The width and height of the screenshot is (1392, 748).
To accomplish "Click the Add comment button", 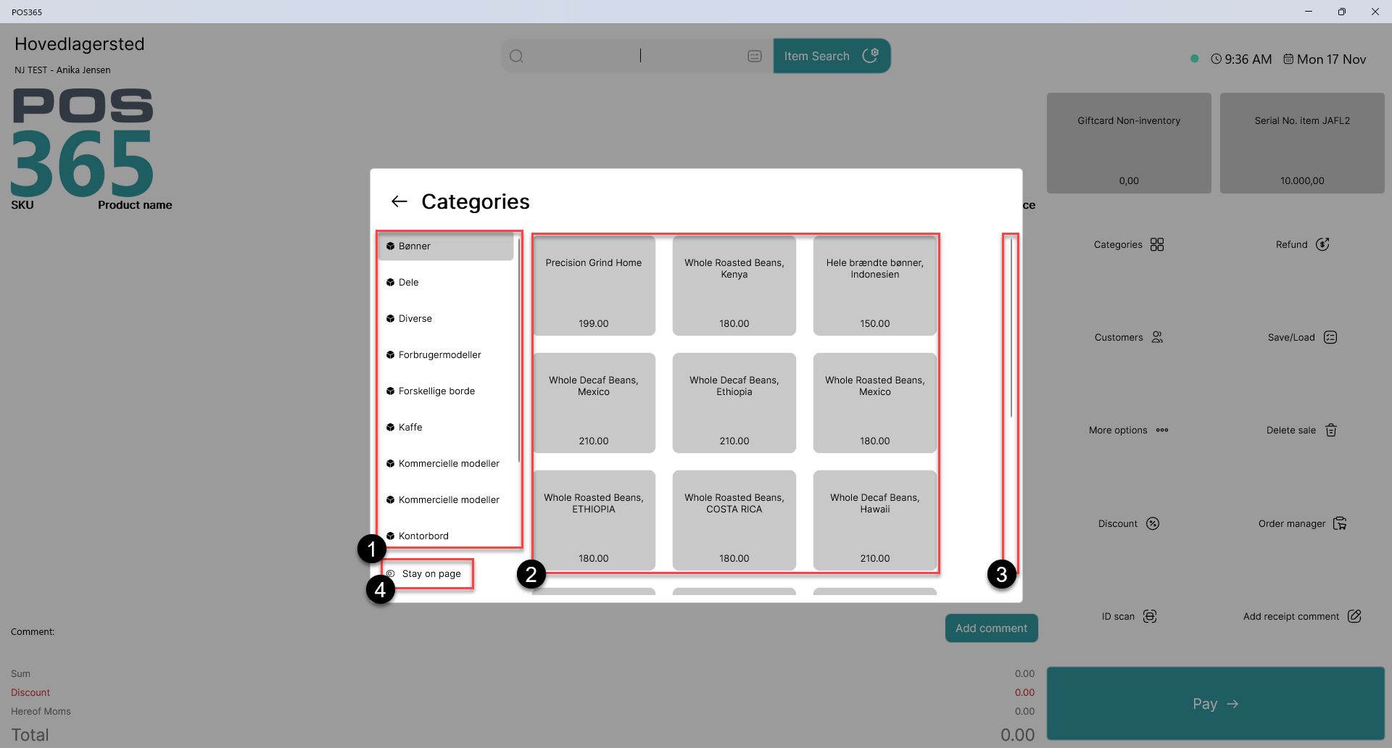I will 991,628.
